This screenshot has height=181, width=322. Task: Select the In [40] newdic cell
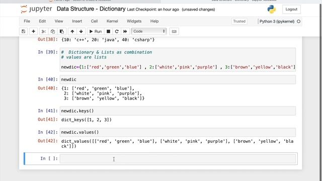pos(178,79)
